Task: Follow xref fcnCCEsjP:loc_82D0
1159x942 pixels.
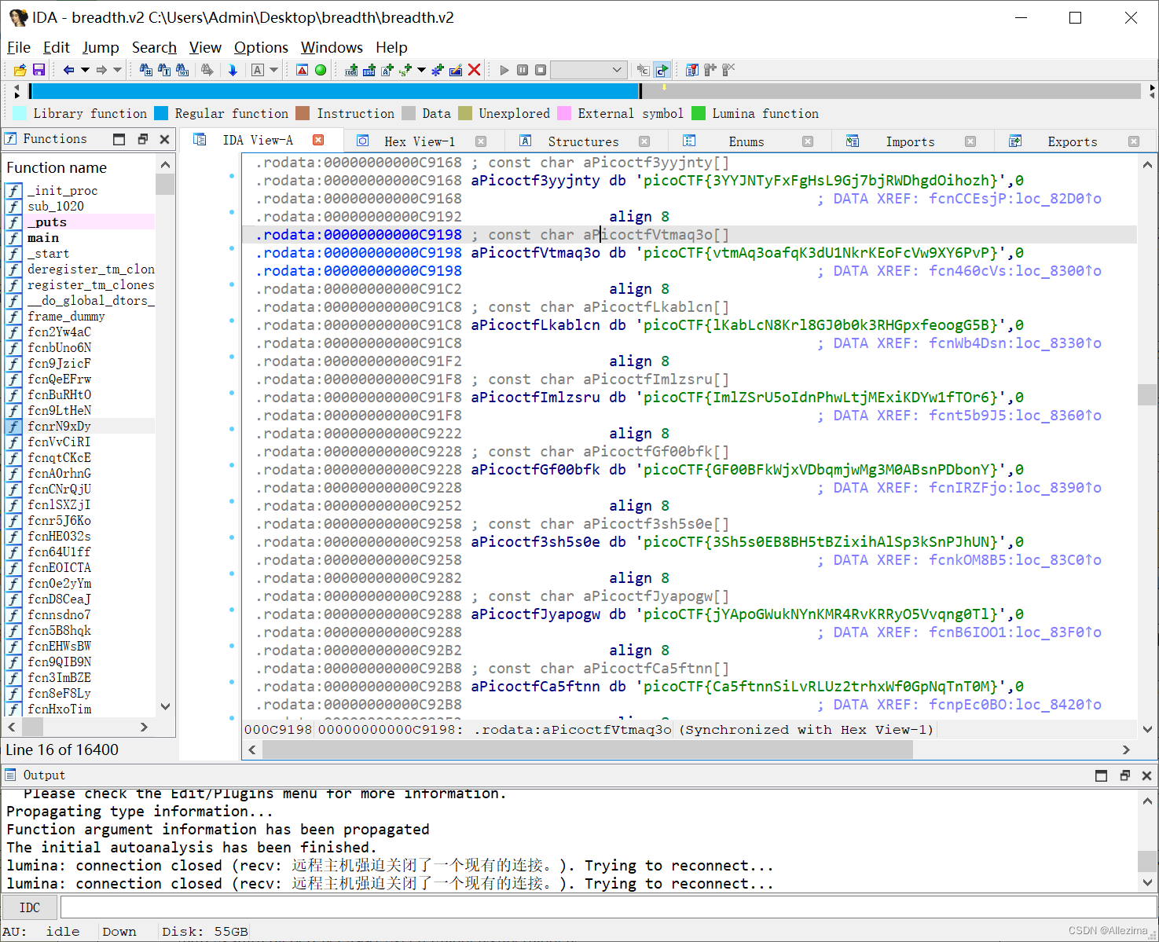Action: pyautogui.click(x=1015, y=199)
